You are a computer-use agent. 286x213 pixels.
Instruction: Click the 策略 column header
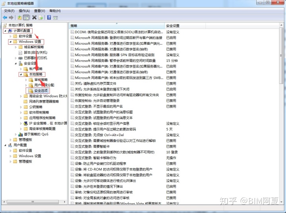[x=117, y=26]
